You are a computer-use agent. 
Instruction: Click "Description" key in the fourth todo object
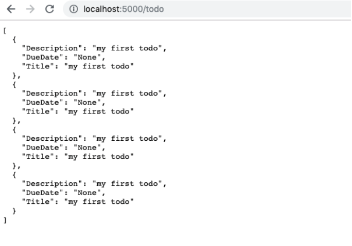click(x=50, y=183)
